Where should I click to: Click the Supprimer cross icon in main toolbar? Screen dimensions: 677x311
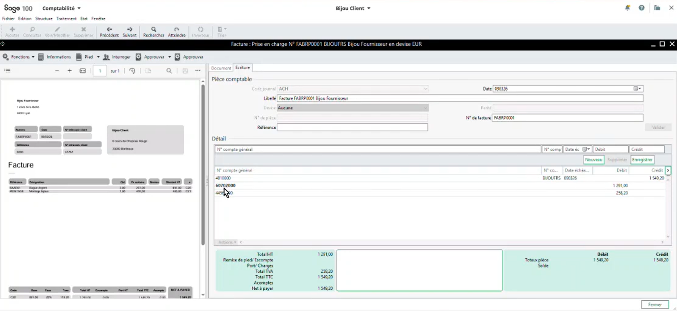(x=83, y=29)
